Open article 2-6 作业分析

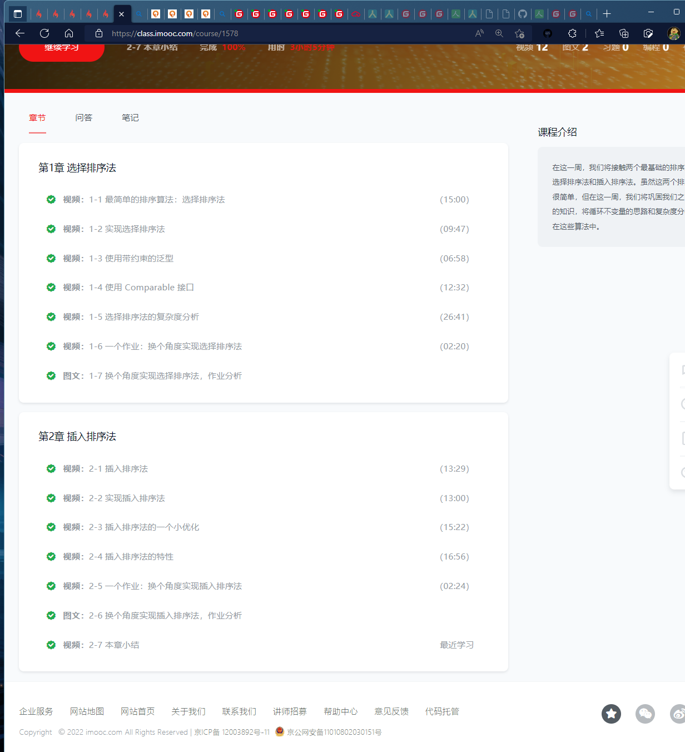[x=152, y=616]
